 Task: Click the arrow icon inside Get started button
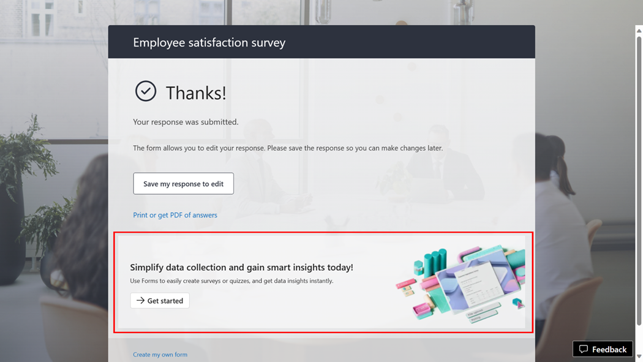point(141,301)
